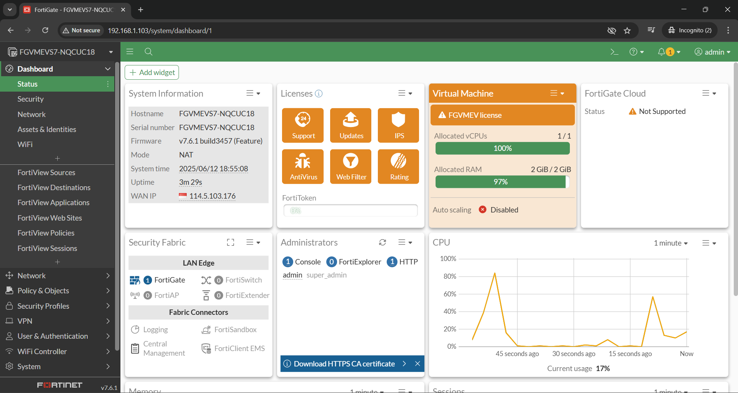Open FortiView Sources
Viewport: 738px width, 393px height.
58,172
